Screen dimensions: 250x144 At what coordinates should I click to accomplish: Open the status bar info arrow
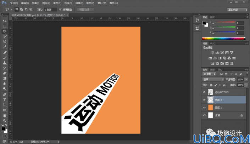pyautogui.click(x=59, y=142)
